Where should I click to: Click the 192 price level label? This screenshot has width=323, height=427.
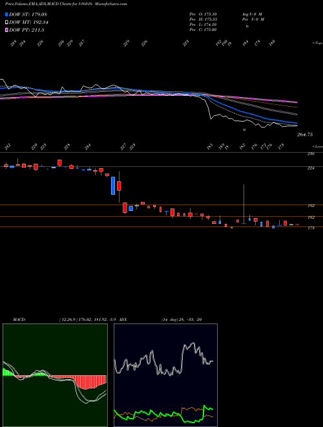(311, 206)
